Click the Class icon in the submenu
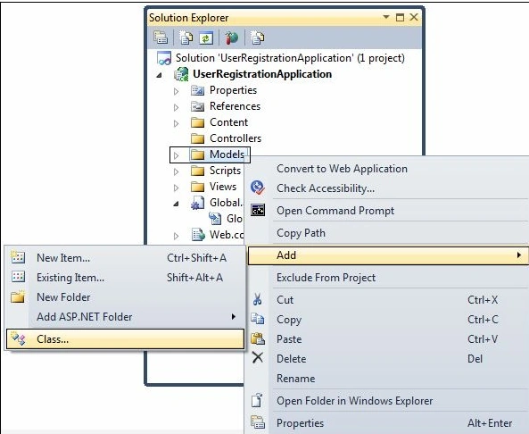Viewport: 529px width, 434px height. point(18,338)
